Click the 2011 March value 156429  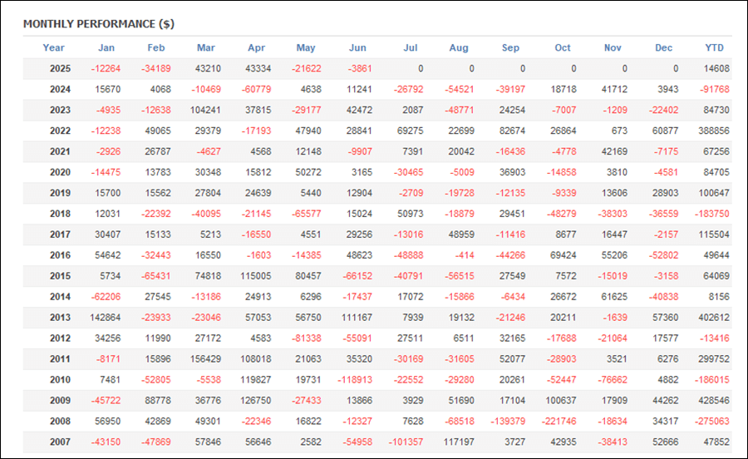click(x=205, y=359)
